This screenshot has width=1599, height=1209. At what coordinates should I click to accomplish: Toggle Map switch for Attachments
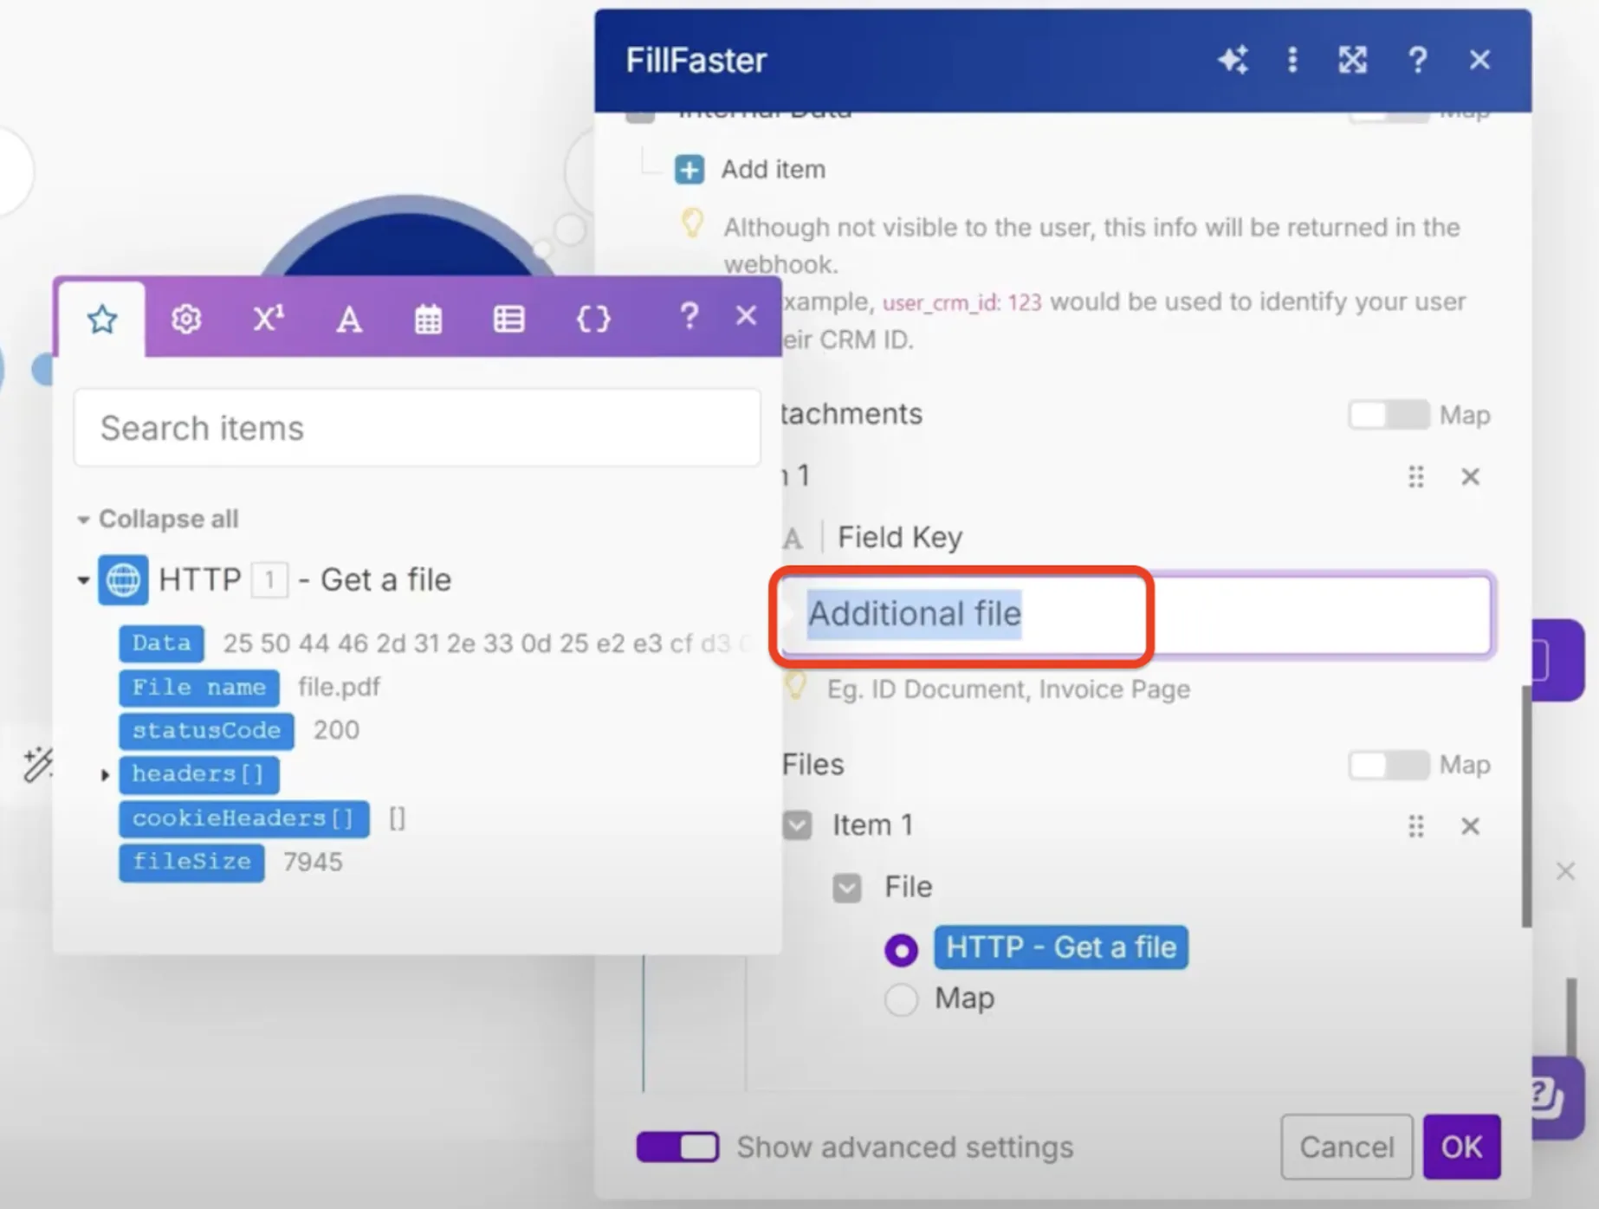point(1389,415)
